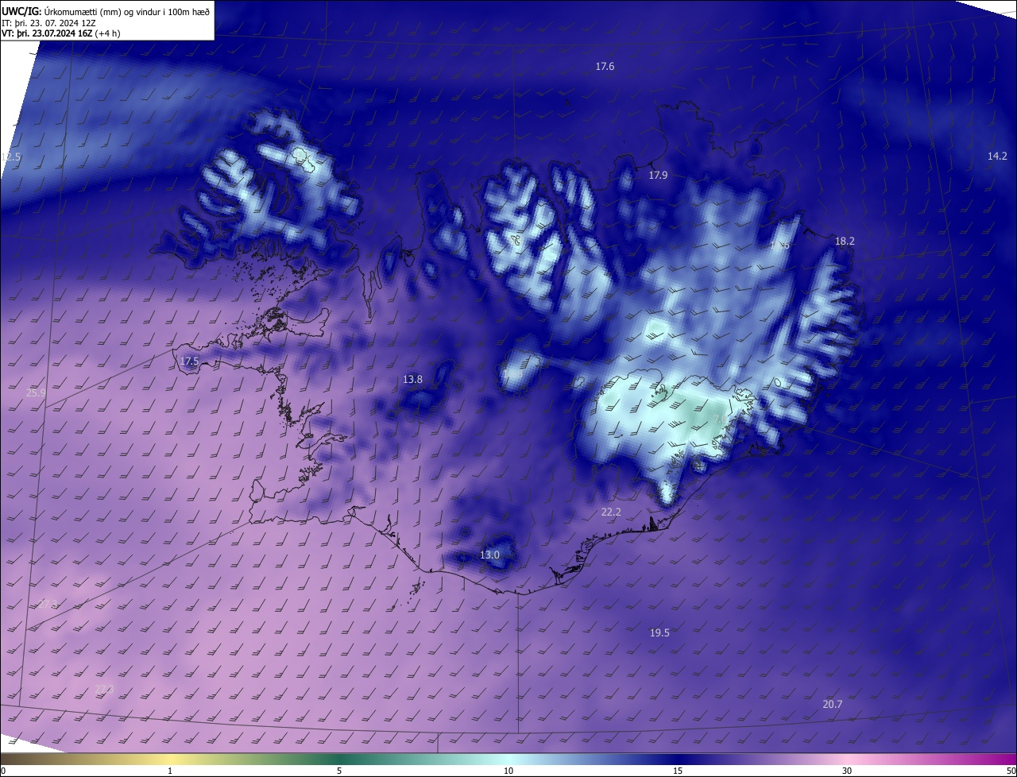The image size is (1017, 777).
Task: Click the '15' tick on the color scale
Action: 678,771
